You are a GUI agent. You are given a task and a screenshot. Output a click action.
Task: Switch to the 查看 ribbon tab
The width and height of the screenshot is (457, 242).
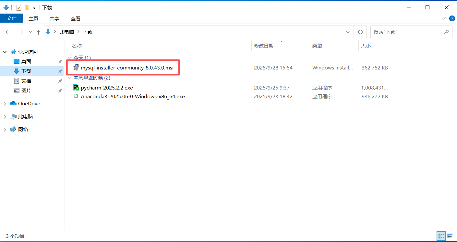pyautogui.click(x=76, y=18)
